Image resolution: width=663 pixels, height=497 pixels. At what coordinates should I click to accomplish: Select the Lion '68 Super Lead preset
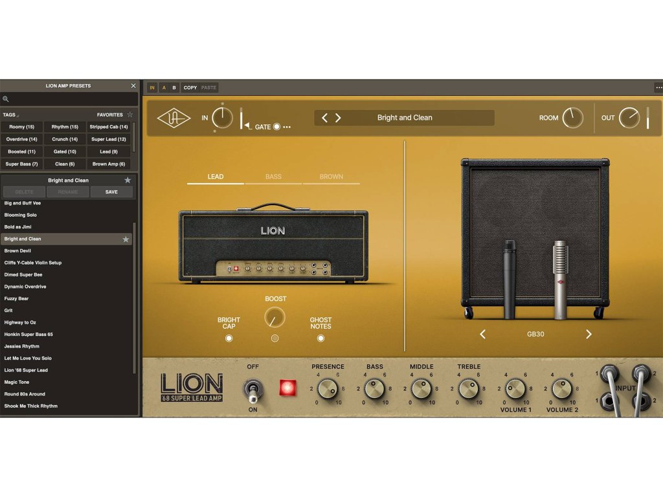click(x=67, y=370)
